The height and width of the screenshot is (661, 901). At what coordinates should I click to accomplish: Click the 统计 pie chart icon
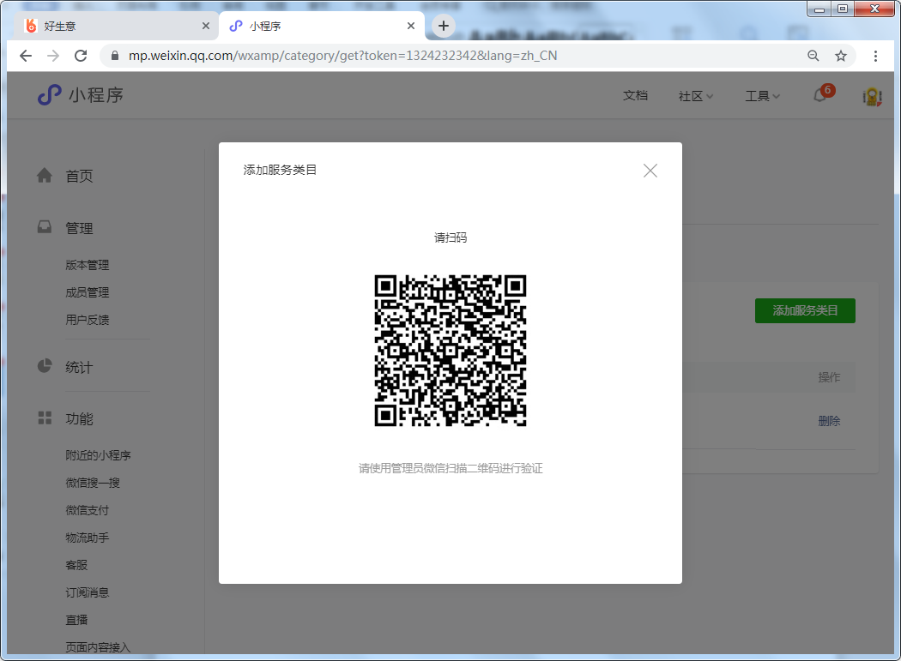(45, 366)
